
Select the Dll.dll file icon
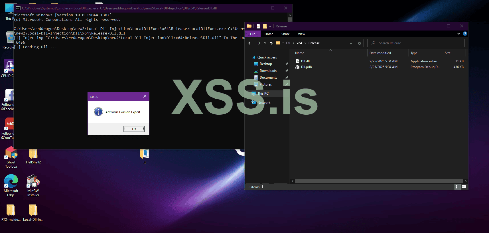pos(298,61)
